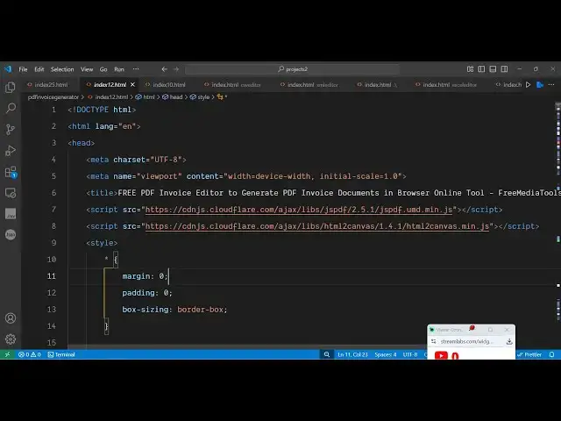Click the zoom magnifier in status bar
Viewport: 561px width, 421px height.
(x=327, y=354)
